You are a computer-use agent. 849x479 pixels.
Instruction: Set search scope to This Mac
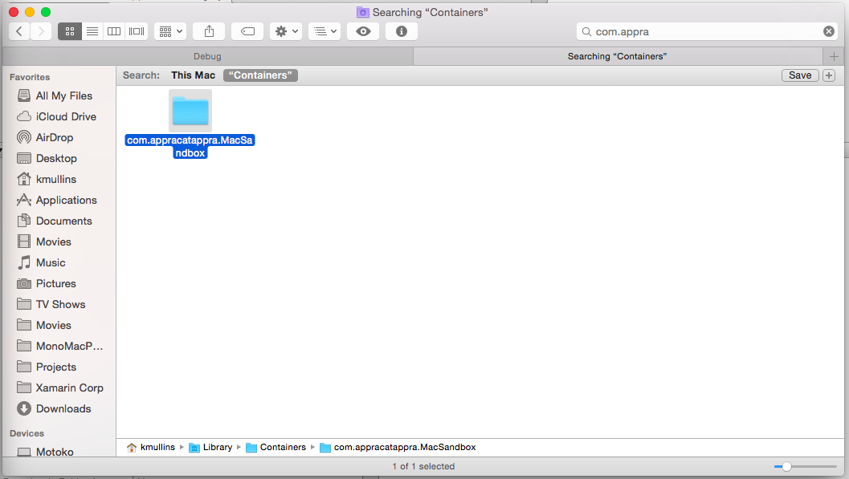click(x=194, y=75)
